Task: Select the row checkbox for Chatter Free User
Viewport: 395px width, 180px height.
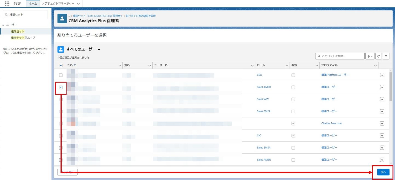Action: pos(61,123)
